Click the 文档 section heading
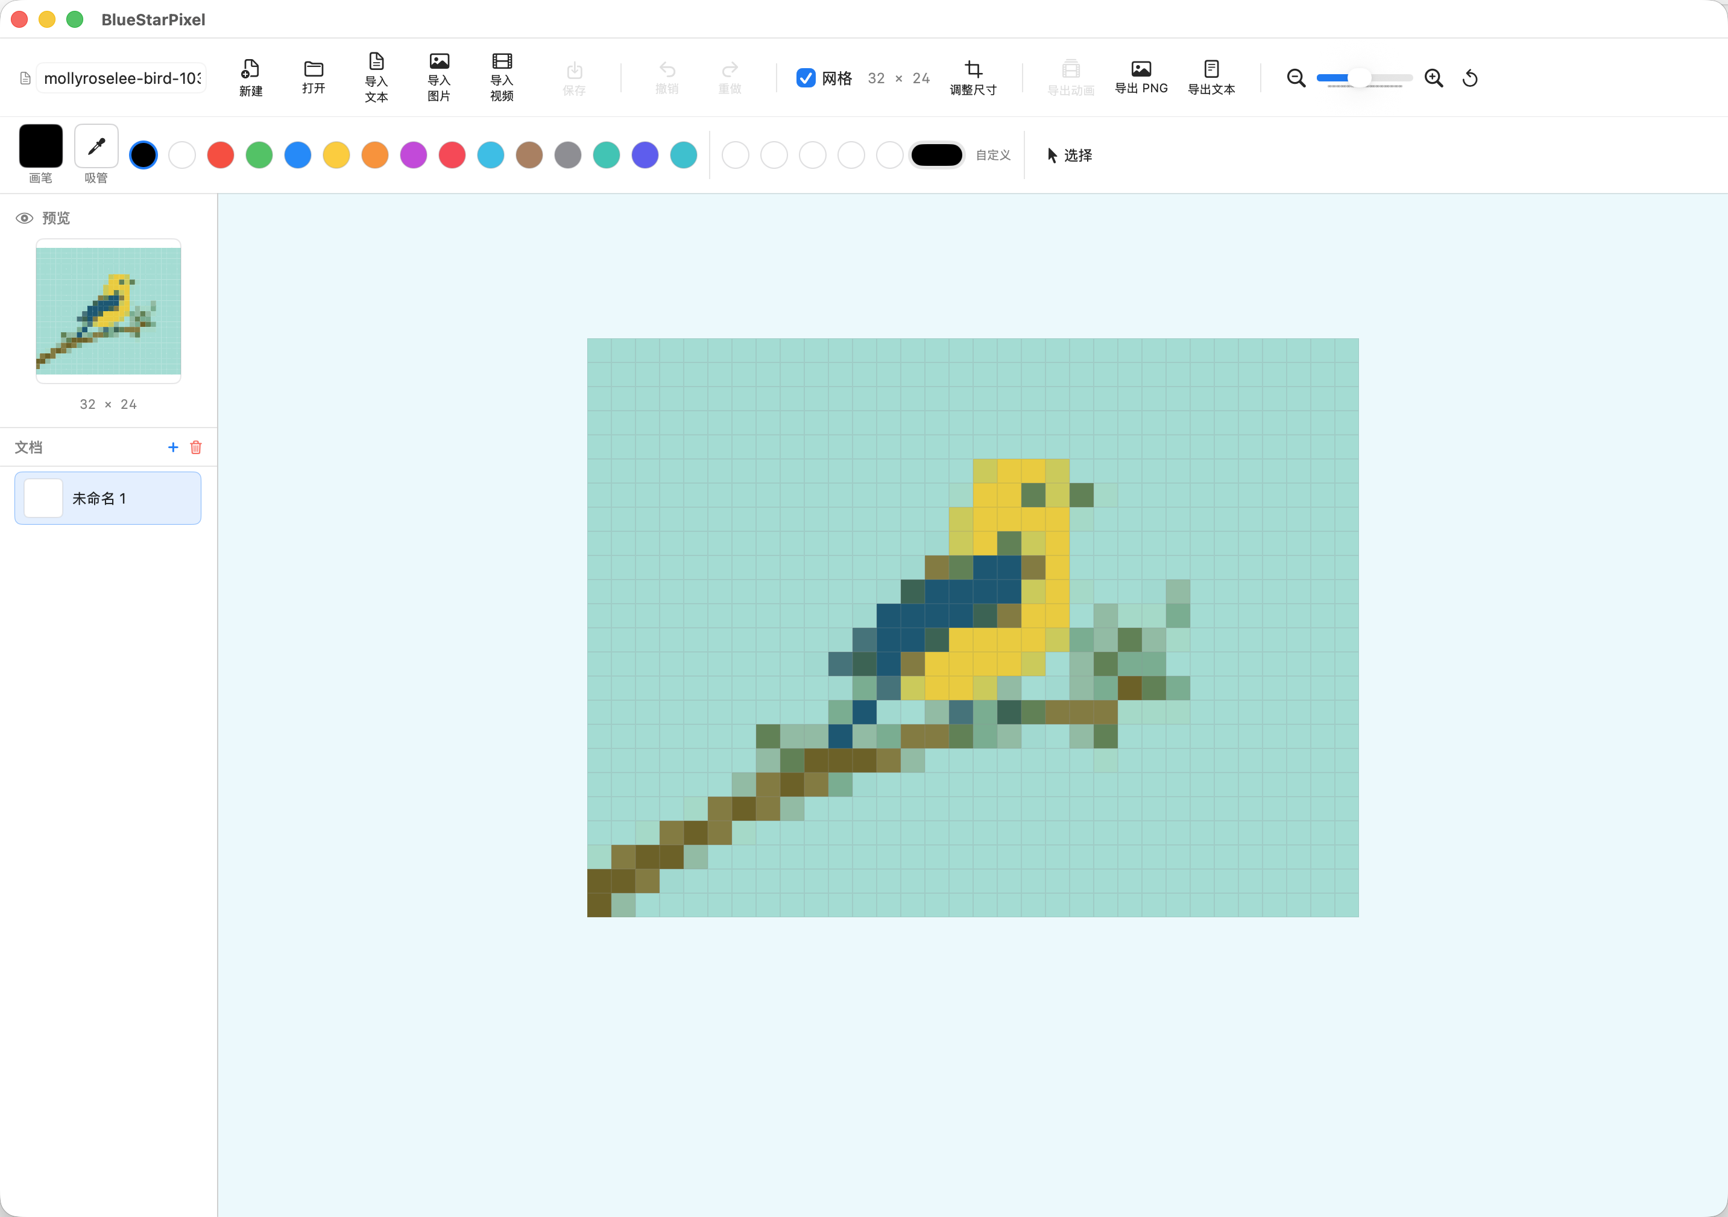Screen dimensions: 1728x1217 click(28, 447)
